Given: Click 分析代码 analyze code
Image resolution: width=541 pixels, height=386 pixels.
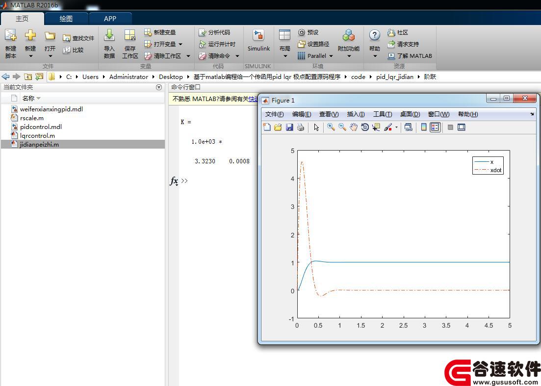Looking at the screenshot, I should (x=214, y=32).
